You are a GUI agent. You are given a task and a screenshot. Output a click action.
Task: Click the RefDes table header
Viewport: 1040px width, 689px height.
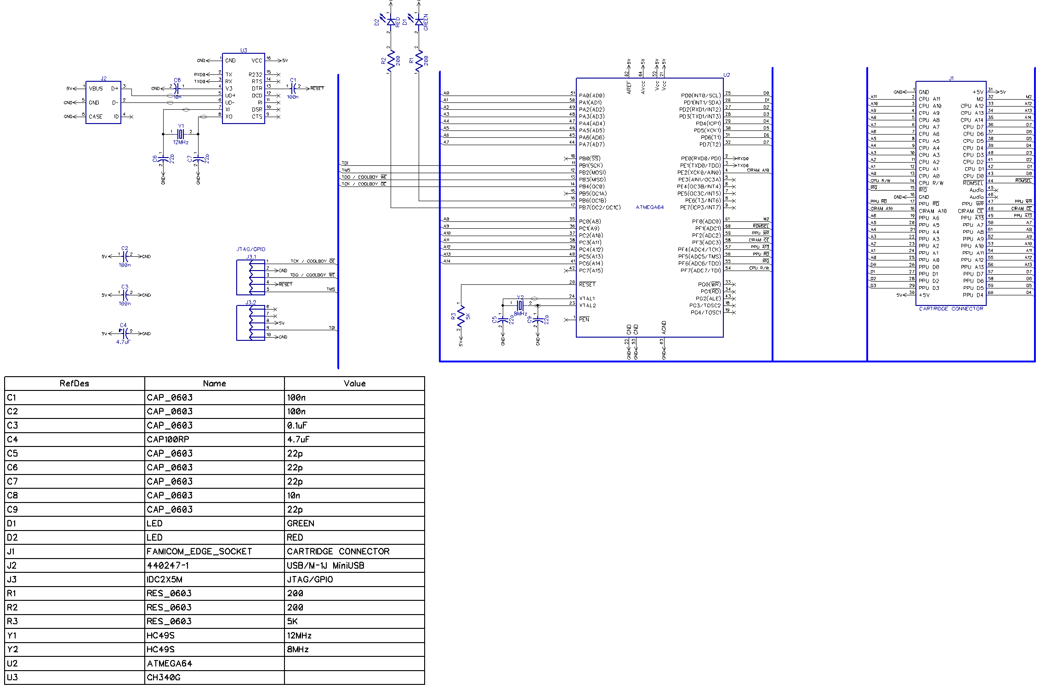(x=74, y=384)
